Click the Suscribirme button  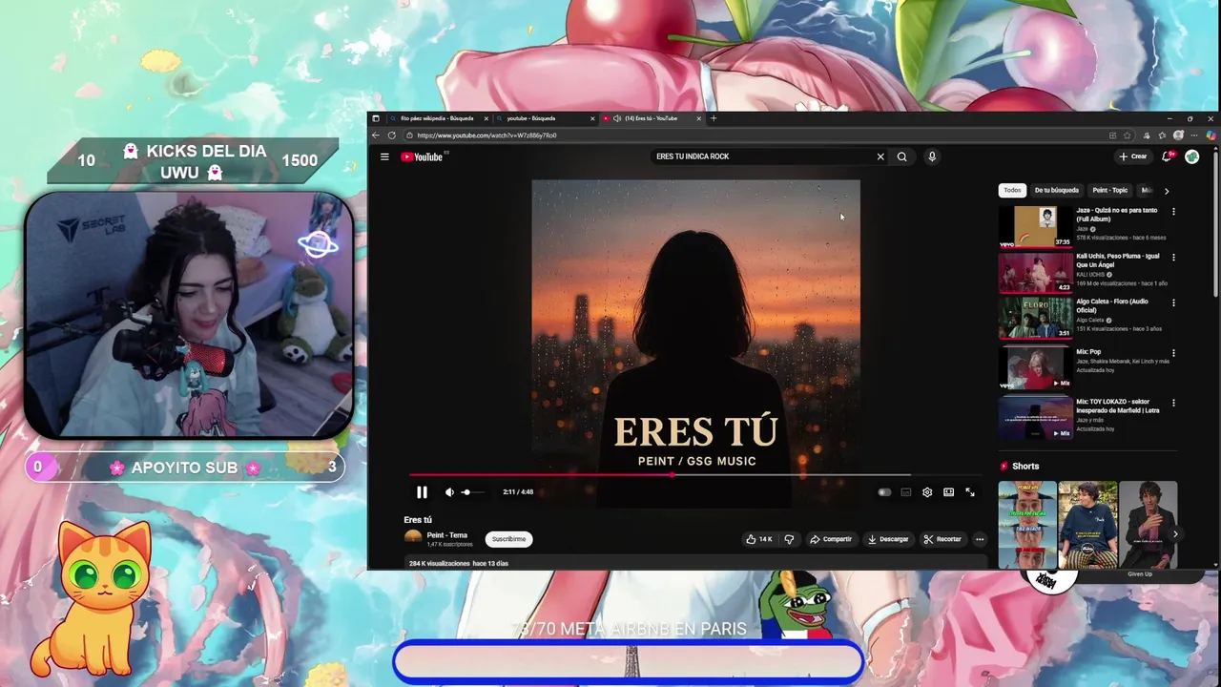[508, 539]
